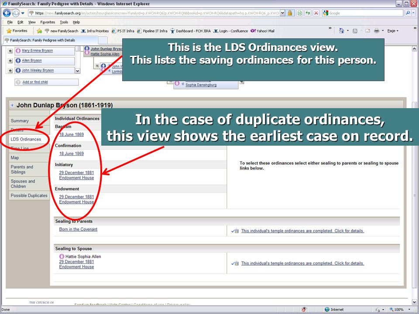The width and height of the screenshot is (419, 314).
Task: Open the Tools menu
Action: point(64,22)
